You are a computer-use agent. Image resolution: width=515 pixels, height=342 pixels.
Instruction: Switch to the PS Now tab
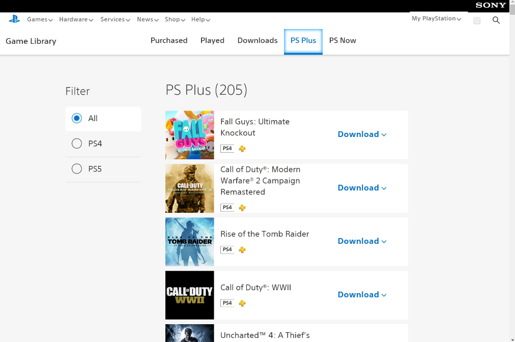[x=342, y=40]
